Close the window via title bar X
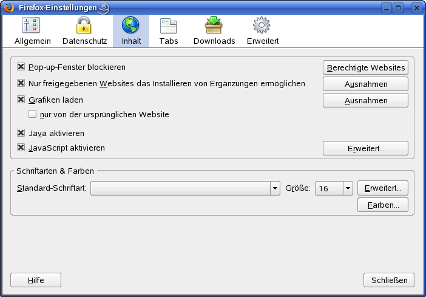 coord(417,8)
